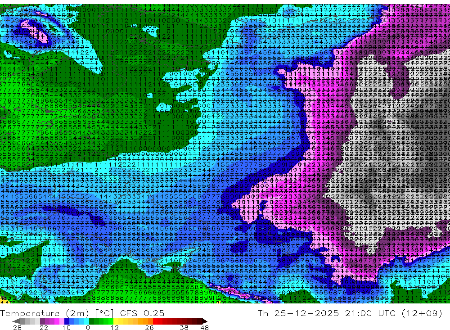Click the "0" legend value

click(x=88, y=328)
